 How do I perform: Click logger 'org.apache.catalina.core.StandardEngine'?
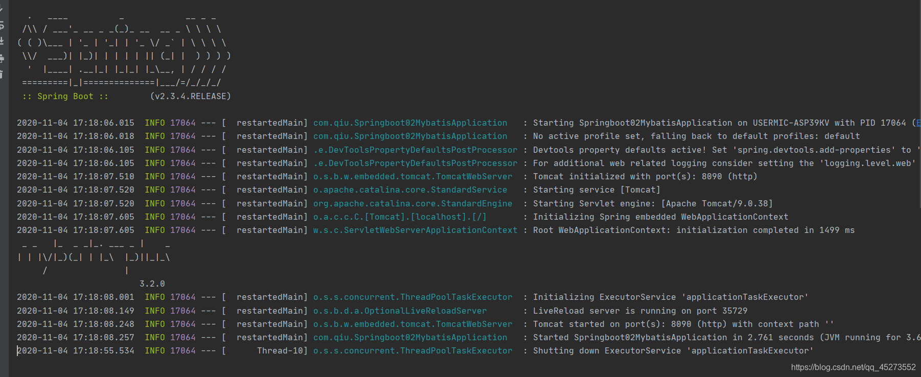pyautogui.click(x=413, y=203)
